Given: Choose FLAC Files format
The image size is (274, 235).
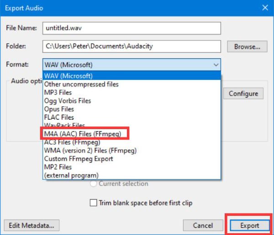Looking at the screenshot, I should (x=132, y=117).
